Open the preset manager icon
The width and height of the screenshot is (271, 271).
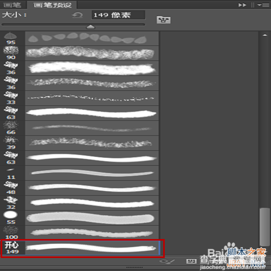(x=191, y=261)
